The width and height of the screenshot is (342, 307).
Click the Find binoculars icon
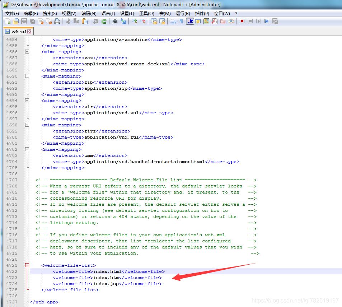click(115, 22)
